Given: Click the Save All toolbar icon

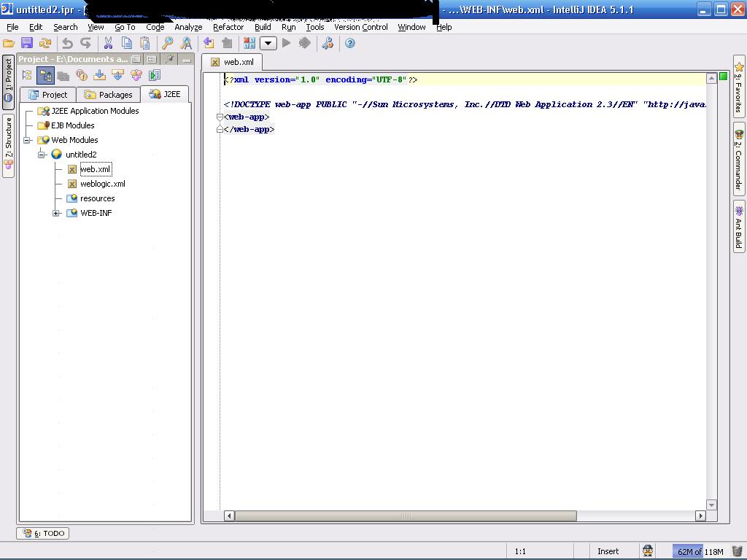Looking at the screenshot, I should 27,44.
